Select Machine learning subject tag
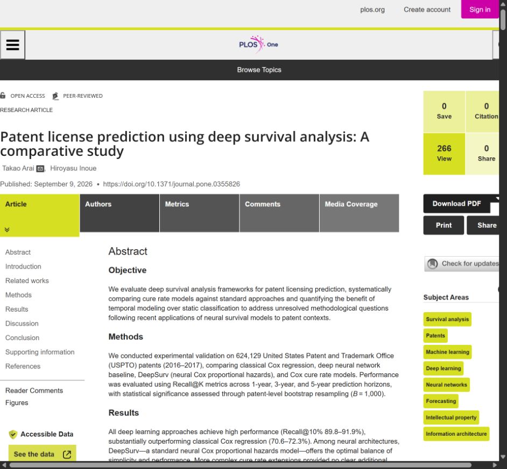507x469 pixels. point(447,352)
